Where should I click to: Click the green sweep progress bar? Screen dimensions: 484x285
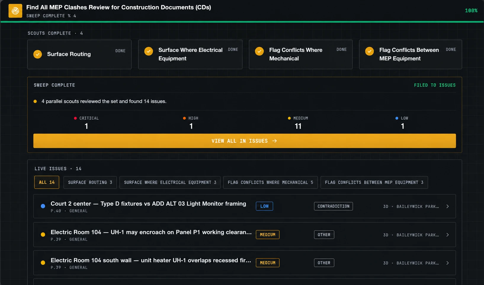(242, 22)
